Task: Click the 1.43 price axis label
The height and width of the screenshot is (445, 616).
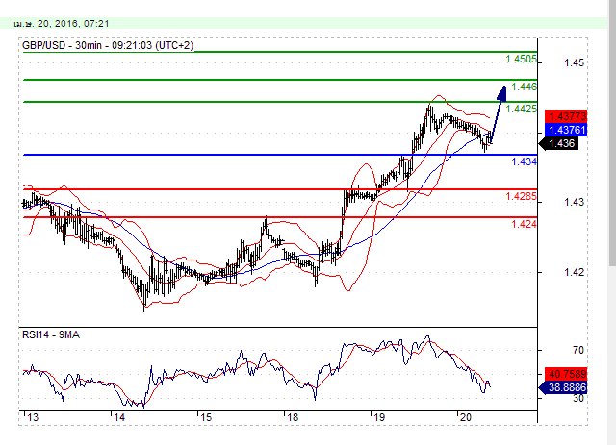Action: pyautogui.click(x=574, y=202)
